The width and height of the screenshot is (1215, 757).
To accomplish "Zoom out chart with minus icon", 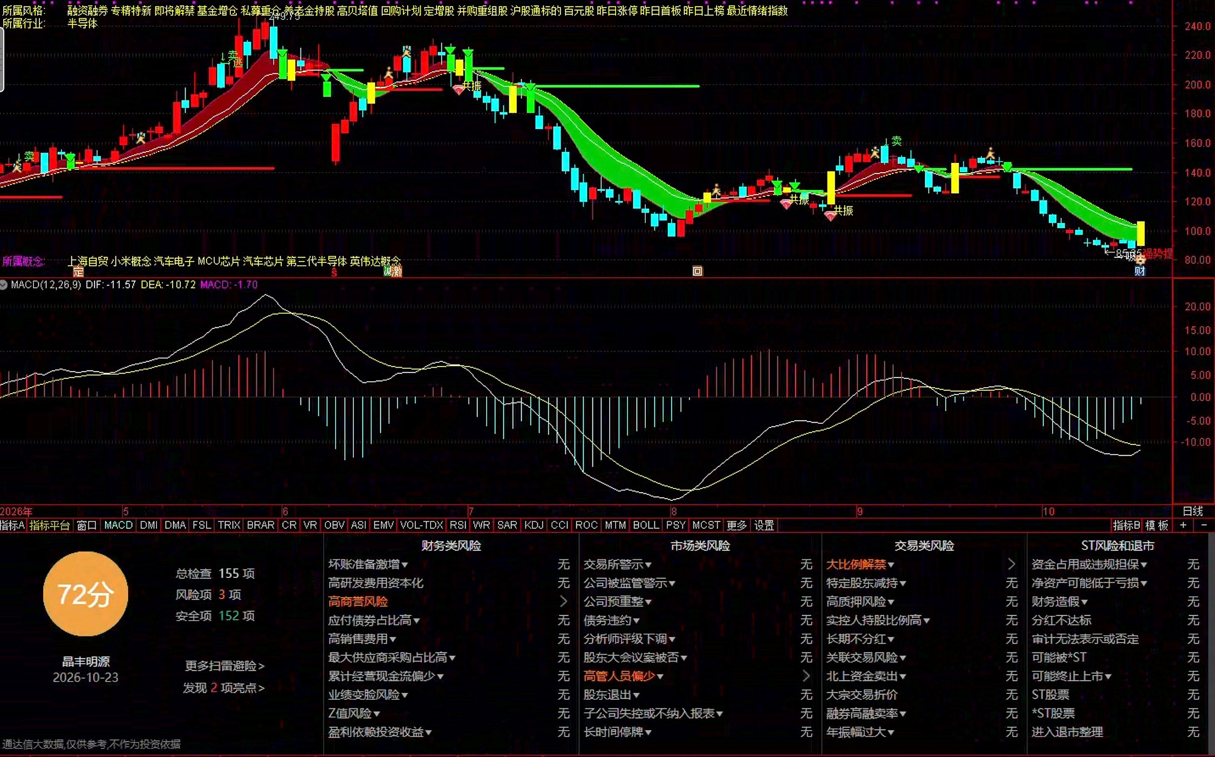I will coord(1204,525).
